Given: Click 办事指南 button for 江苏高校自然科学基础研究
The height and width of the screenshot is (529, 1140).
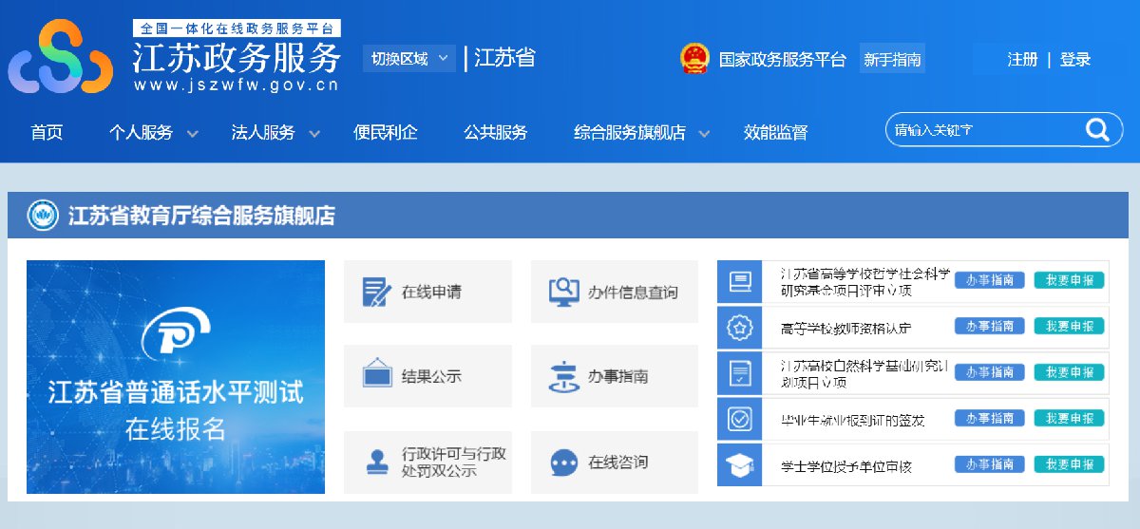Looking at the screenshot, I should 989,372.
